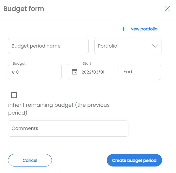
Task: Cancel the budget form
Action: 30,160
